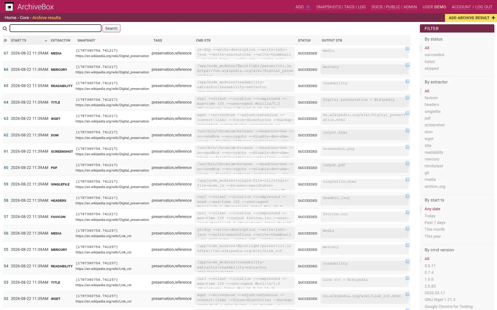Screen dimensions: 497x310
Task: Filter by status succeeded
Action: point(434,55)
